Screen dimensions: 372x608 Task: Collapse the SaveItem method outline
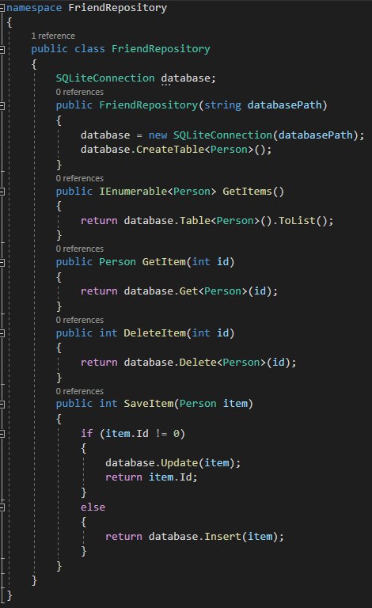(2, 404)
